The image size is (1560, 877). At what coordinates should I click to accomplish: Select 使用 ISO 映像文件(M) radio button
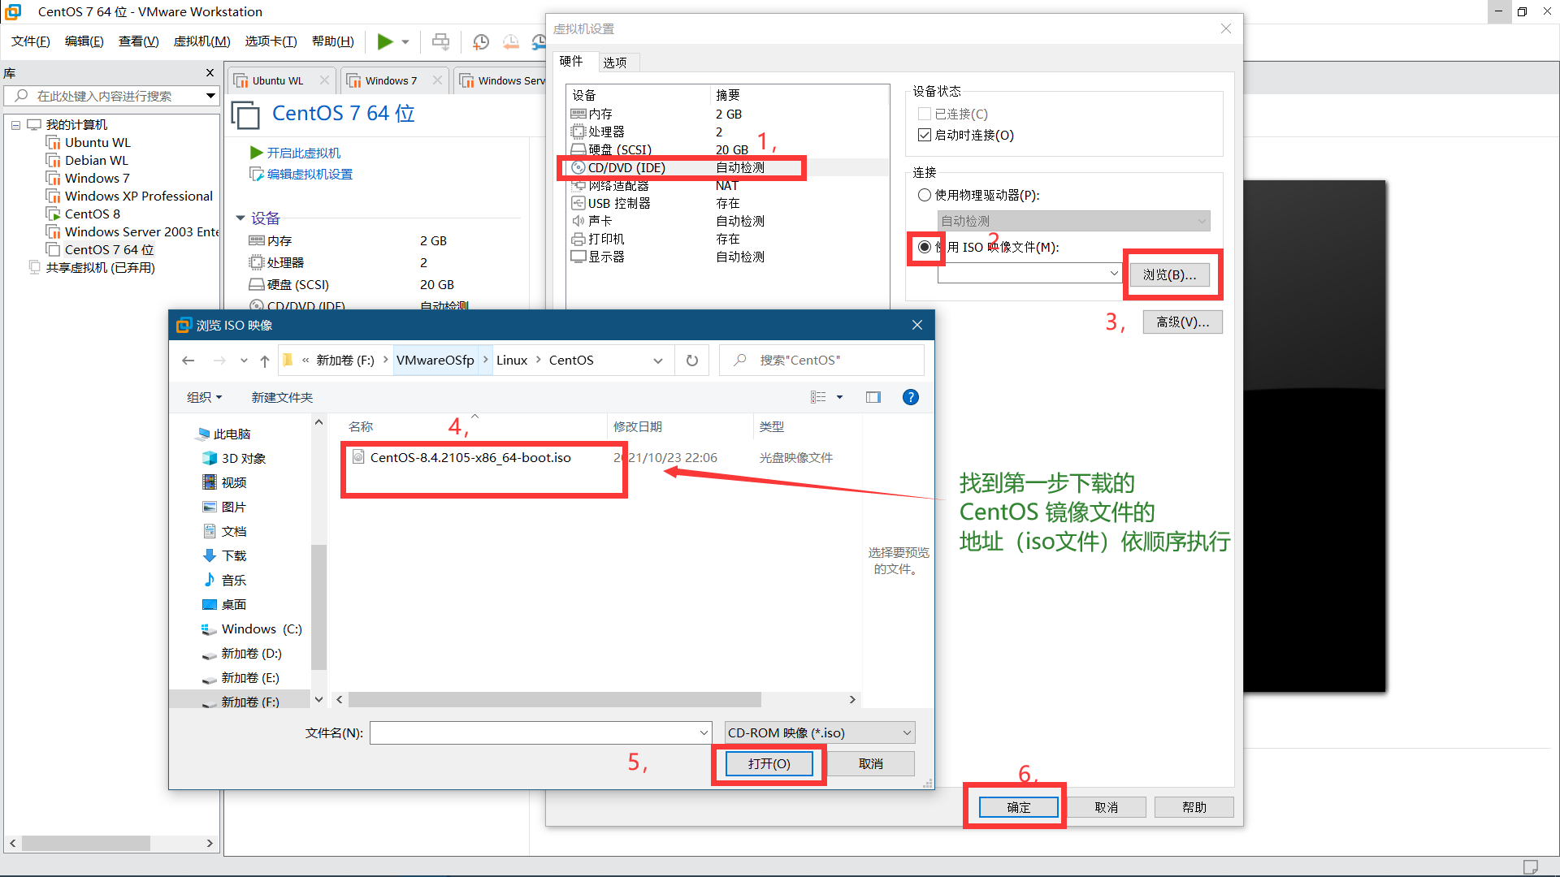925,247
